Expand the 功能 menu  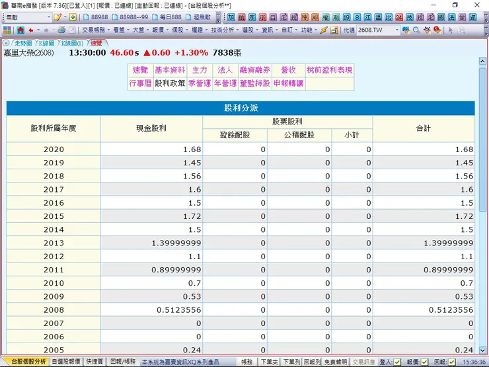coord(309,30)
